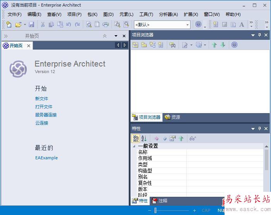Open the 开始页 tab list dropdown arrow
The width and height of the screenshot is (271, 215).
click(116, 36)
